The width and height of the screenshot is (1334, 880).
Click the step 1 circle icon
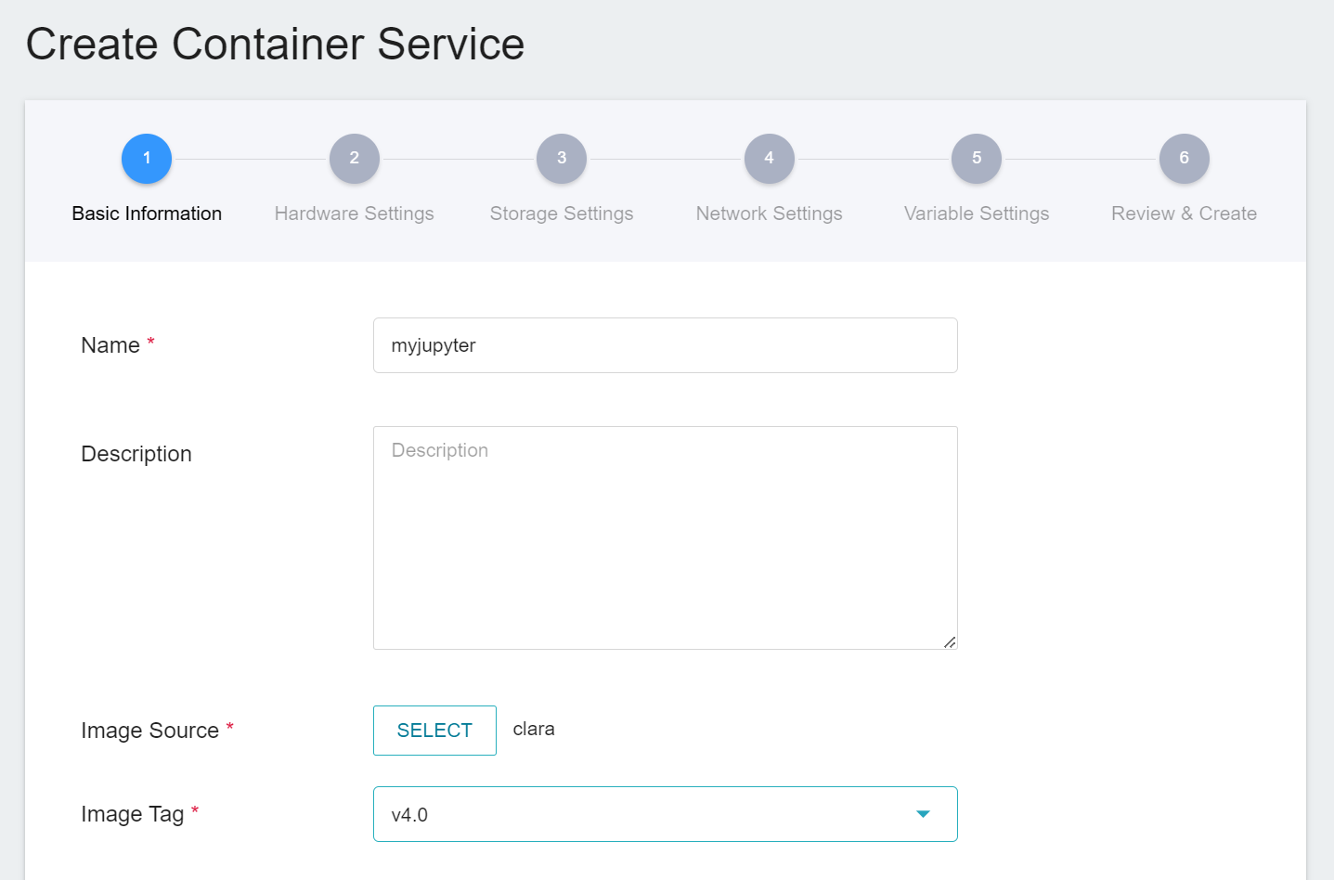click(x=147, y=159)
